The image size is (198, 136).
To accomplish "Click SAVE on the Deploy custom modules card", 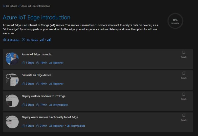I will pyautogui.click(x=184, y=99).
